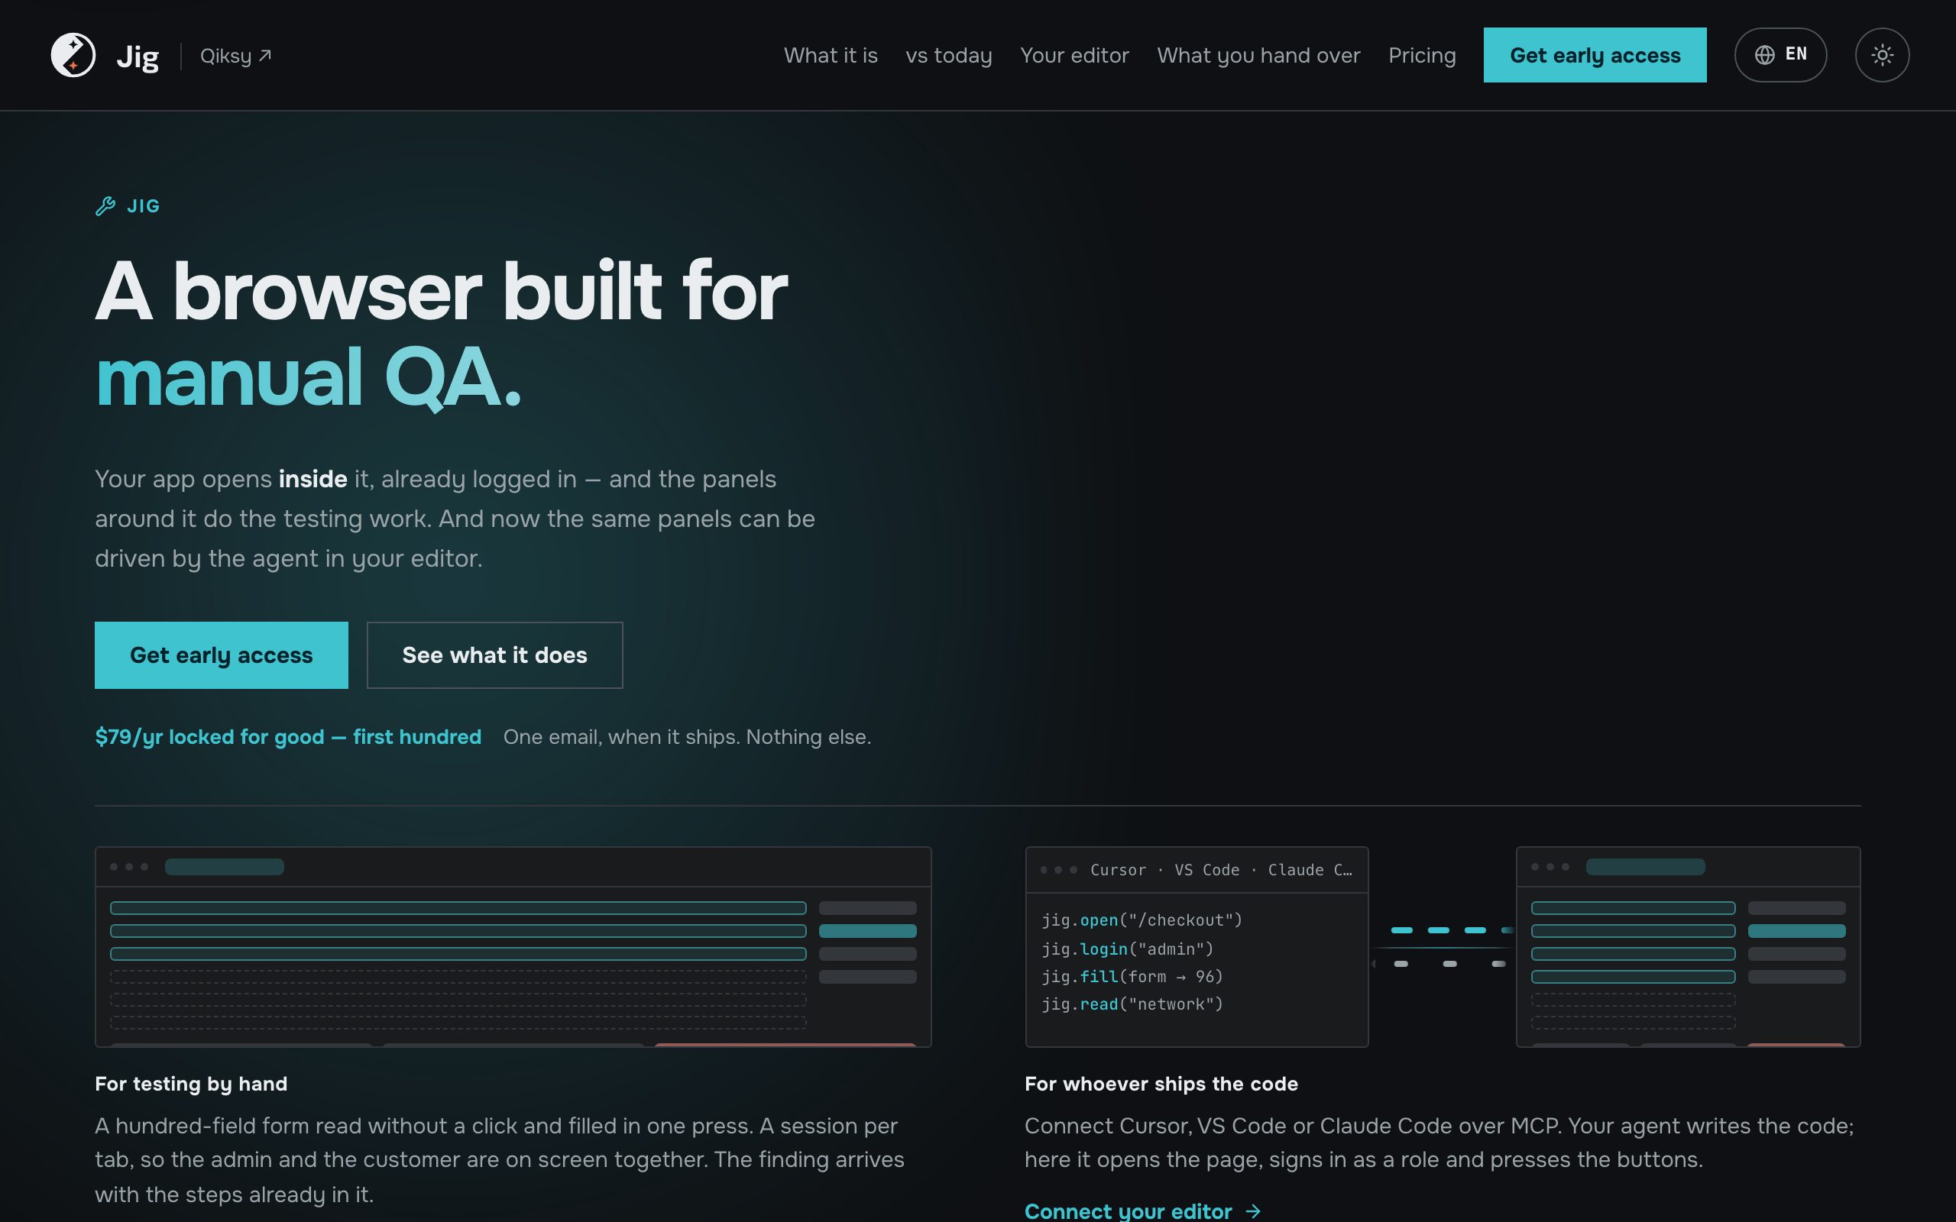Click See what it does button
Screen dimensions: 1956x1222
coord(494,655)
